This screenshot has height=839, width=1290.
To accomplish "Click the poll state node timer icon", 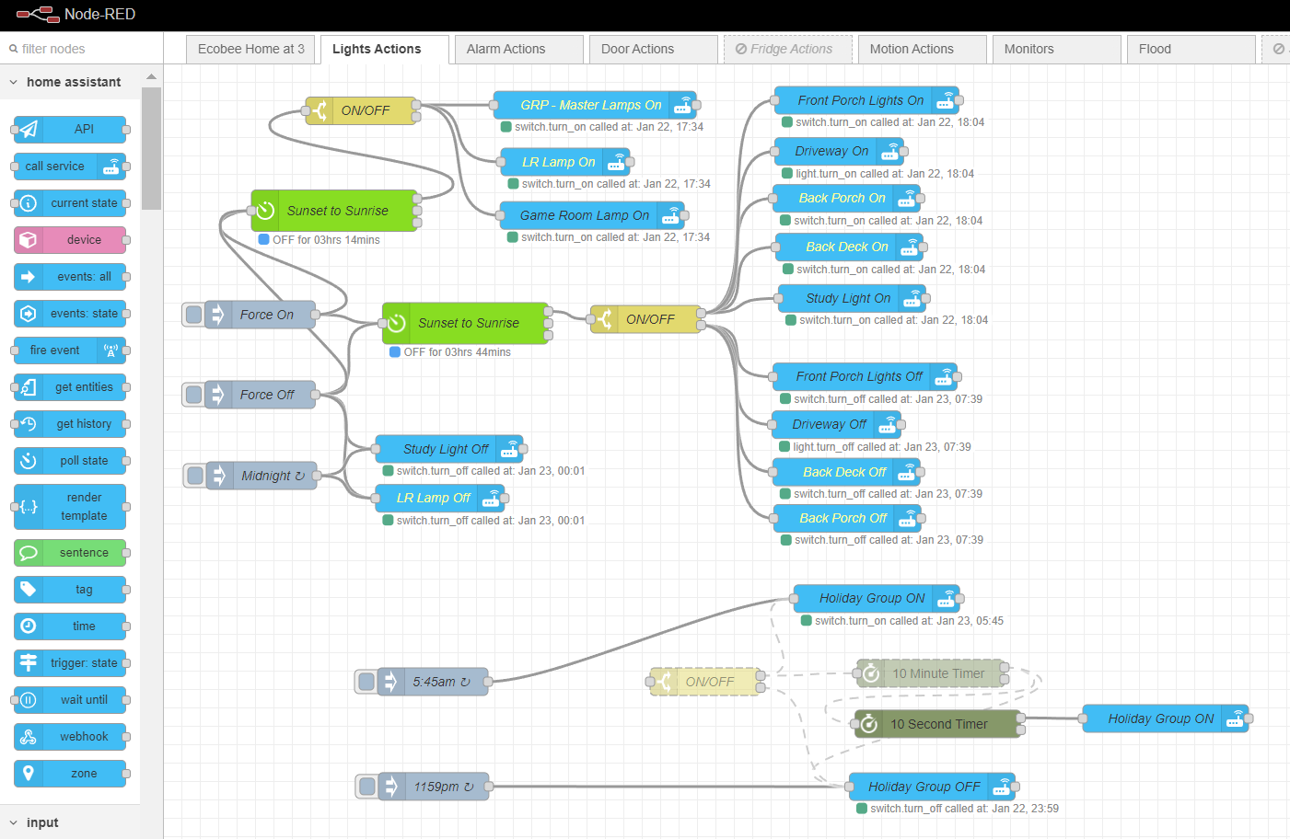I will tap(29, 461).
